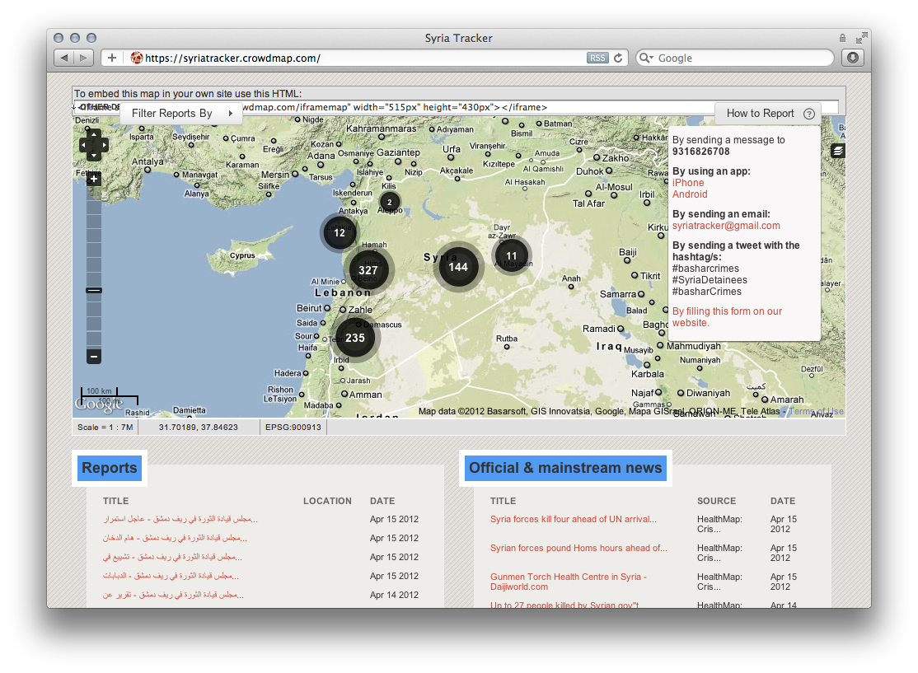The width and height of the screenshot is (918, 673).
Task: Zoom out using the map minus control
Action: coord(94,357)
